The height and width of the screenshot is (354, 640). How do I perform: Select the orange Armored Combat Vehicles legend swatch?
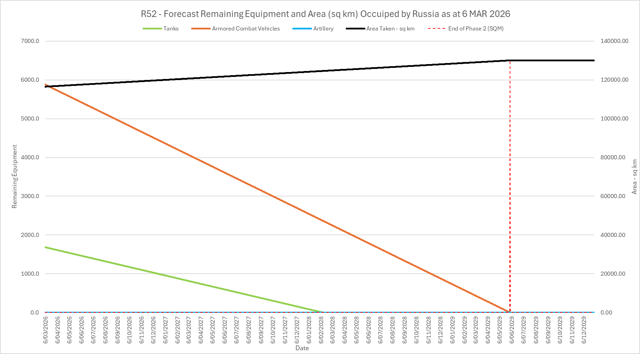pos(201,29)
